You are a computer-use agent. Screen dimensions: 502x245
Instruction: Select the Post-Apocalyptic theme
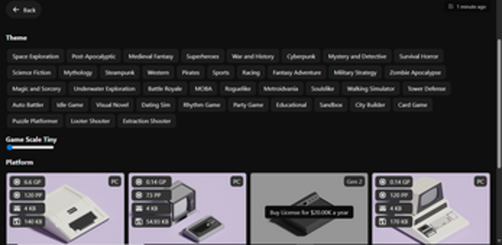[x=93, y=57]
